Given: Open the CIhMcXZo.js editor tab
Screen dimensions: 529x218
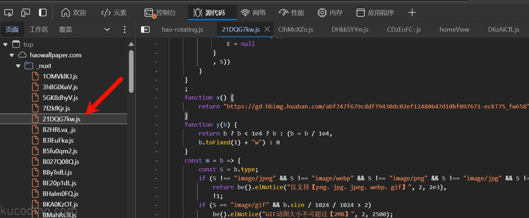Looking at the screenshot, I should tap(296, 30).
